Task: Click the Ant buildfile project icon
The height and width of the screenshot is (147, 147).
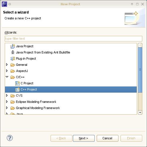Action: [x=13, y=52]
